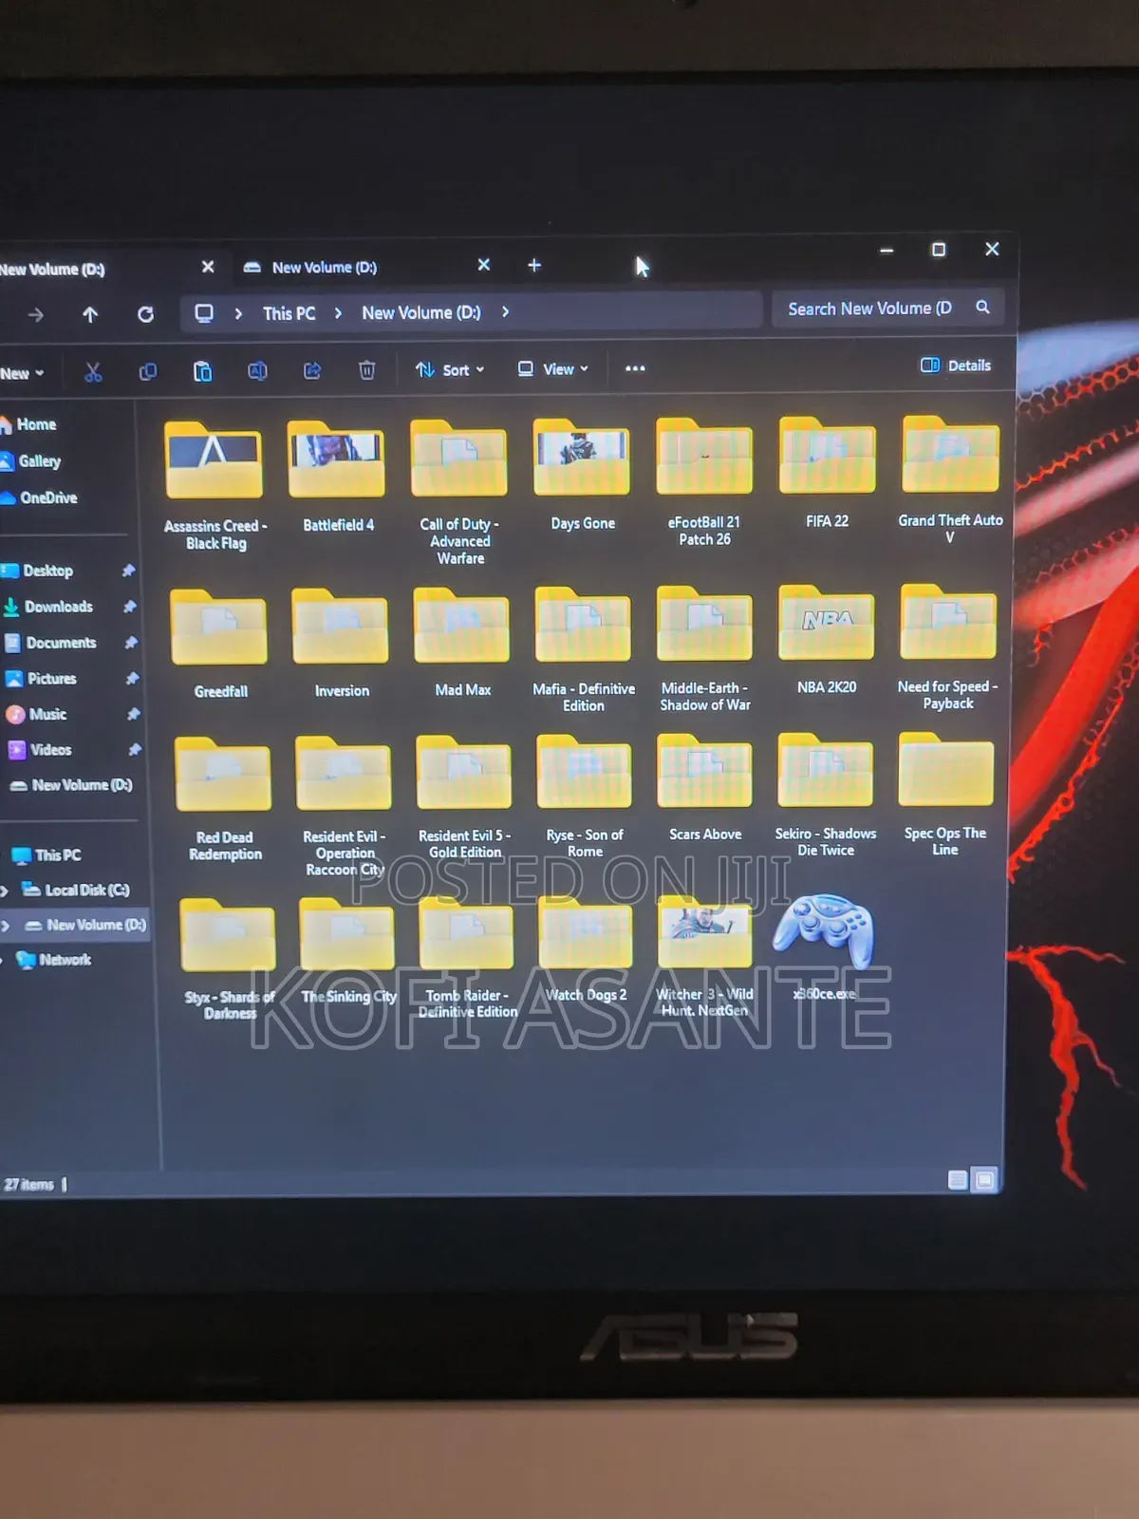The width and height of the screenshot is (1139, 1519).
Task: Open the View dropdown menu
Action: (x=553, y=368)
